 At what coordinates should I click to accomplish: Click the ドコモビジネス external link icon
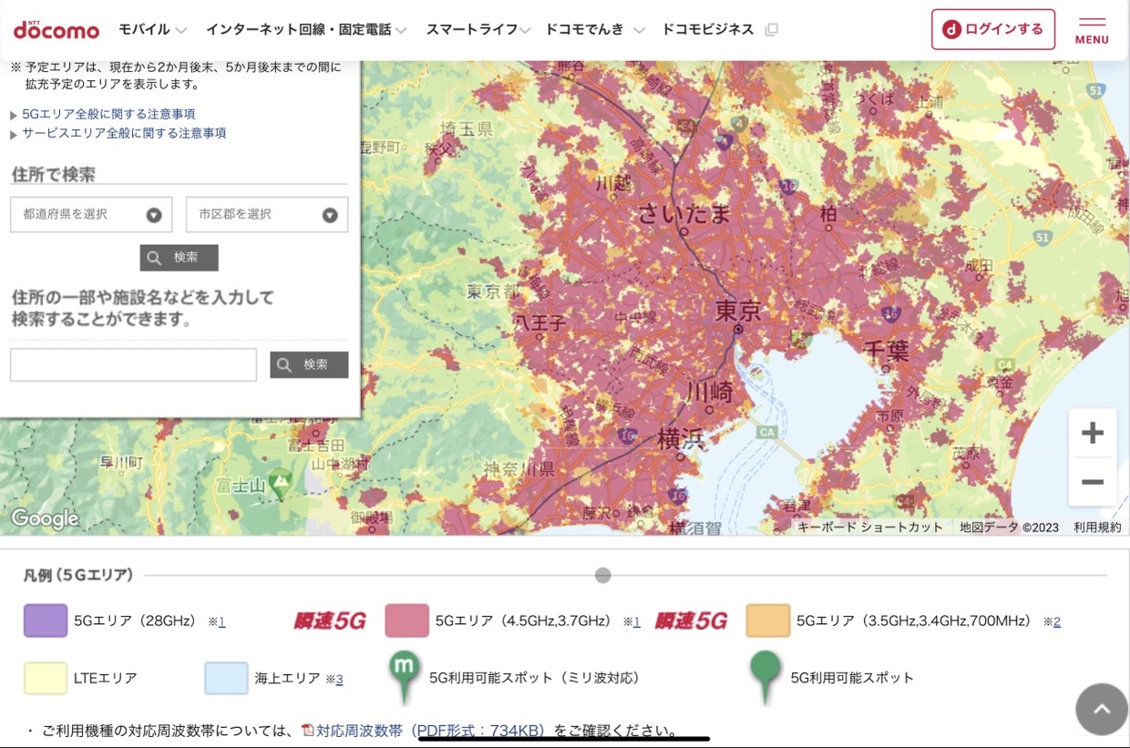[772, 29]
